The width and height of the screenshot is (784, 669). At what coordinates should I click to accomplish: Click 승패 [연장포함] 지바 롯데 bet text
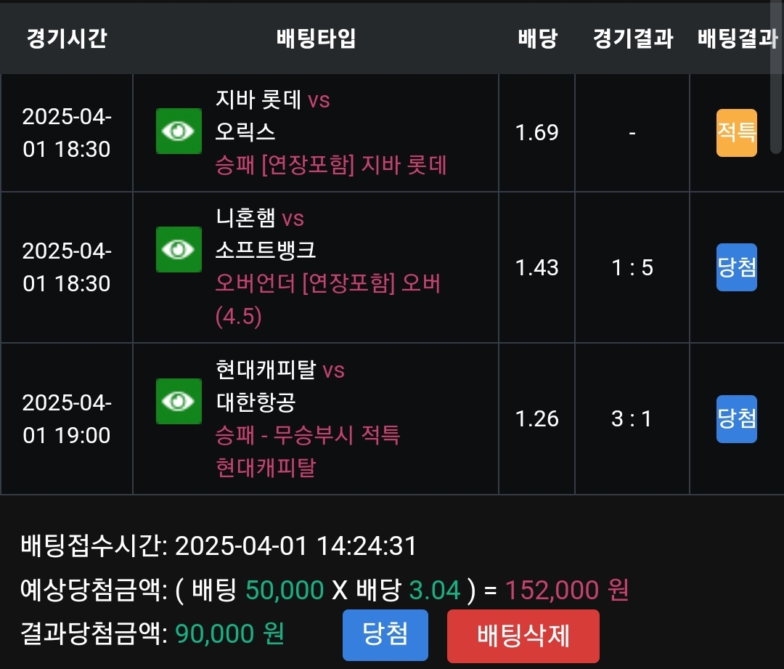pos(331,166)
